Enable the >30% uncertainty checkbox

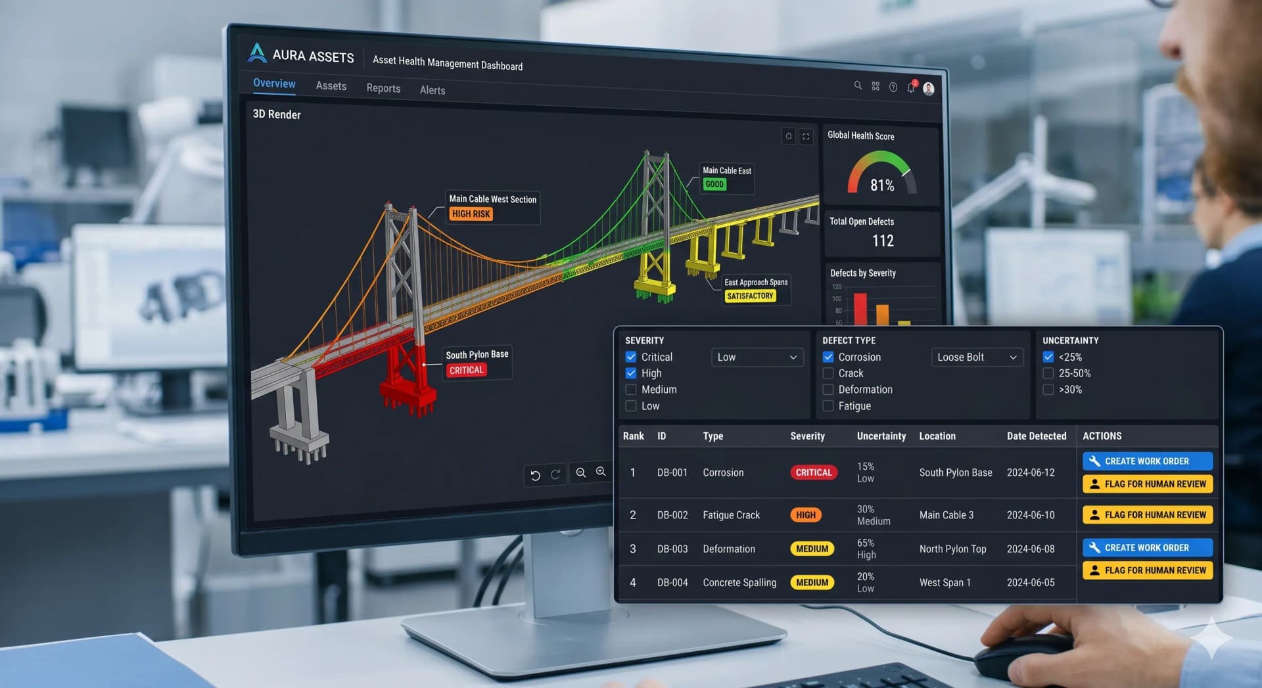click(x=1048, y=390)
